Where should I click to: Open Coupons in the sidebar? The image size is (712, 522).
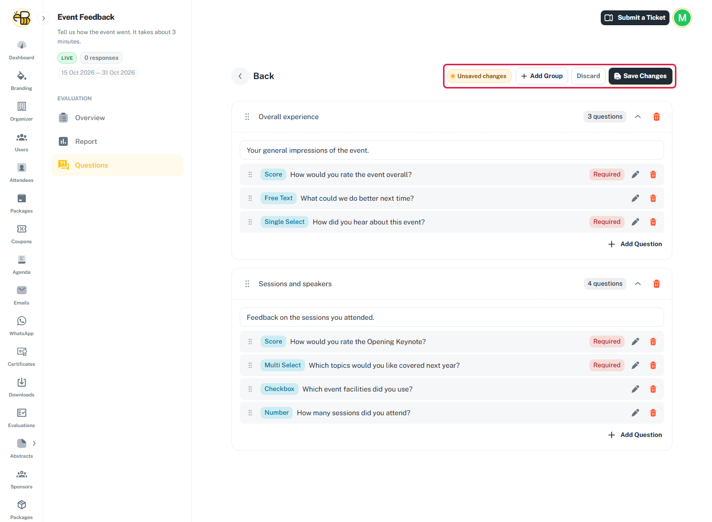(x=22, y=234)
